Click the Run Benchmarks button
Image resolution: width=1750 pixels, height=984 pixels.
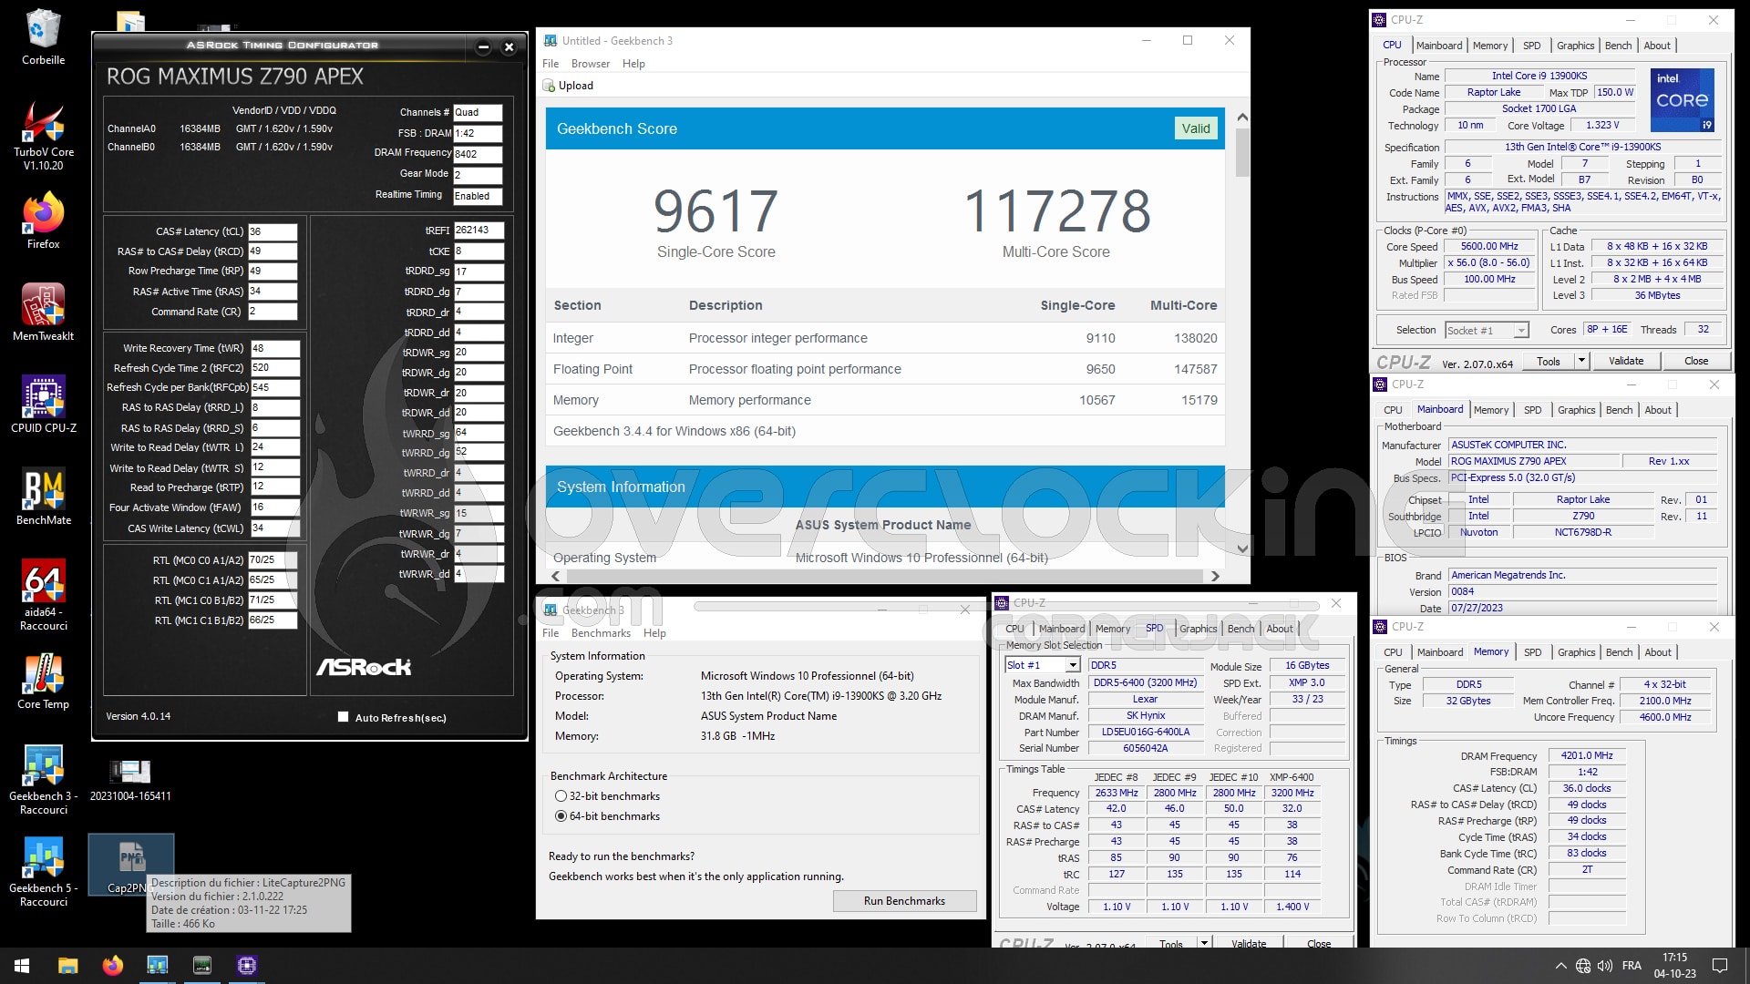pos(904,901)
